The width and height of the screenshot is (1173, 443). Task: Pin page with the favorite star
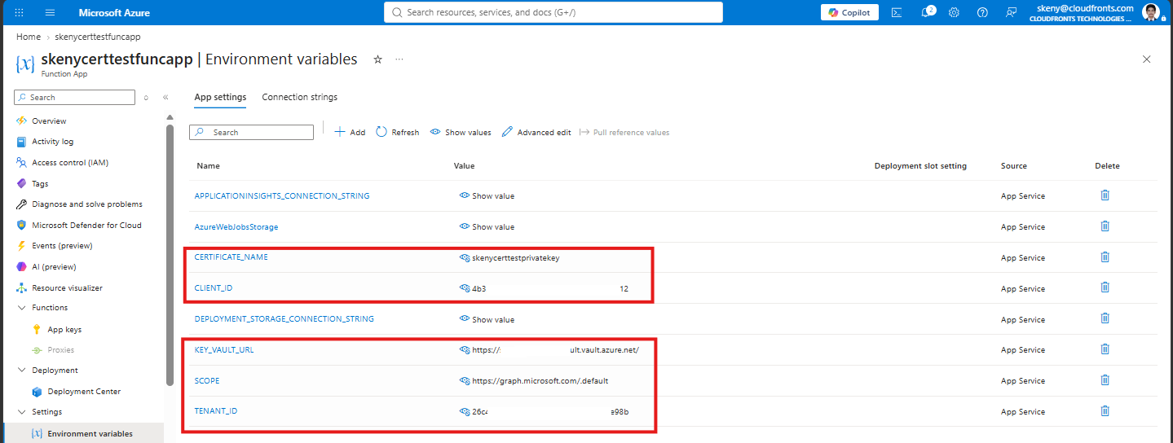377,59
